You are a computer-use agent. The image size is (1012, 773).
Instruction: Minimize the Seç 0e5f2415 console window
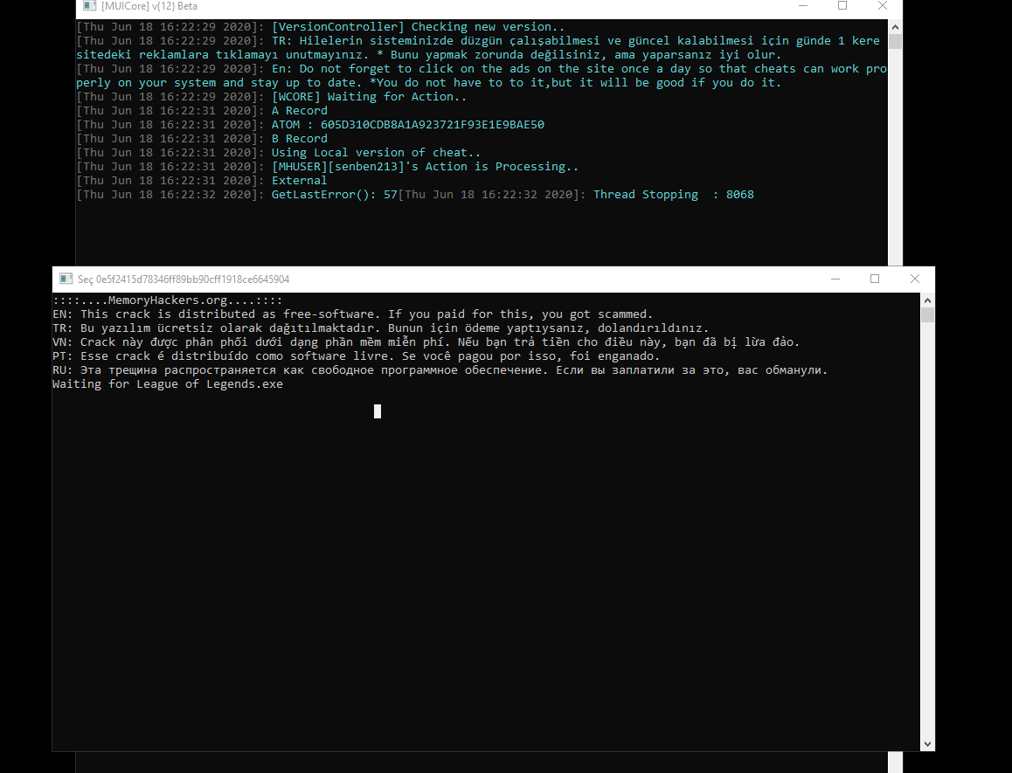pos(835,279)
